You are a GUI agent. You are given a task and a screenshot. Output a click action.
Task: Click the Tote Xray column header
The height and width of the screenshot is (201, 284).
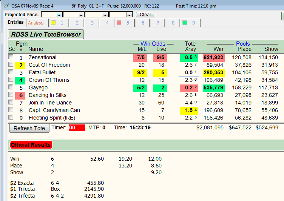pyautogui.click(x=190, y=46)
